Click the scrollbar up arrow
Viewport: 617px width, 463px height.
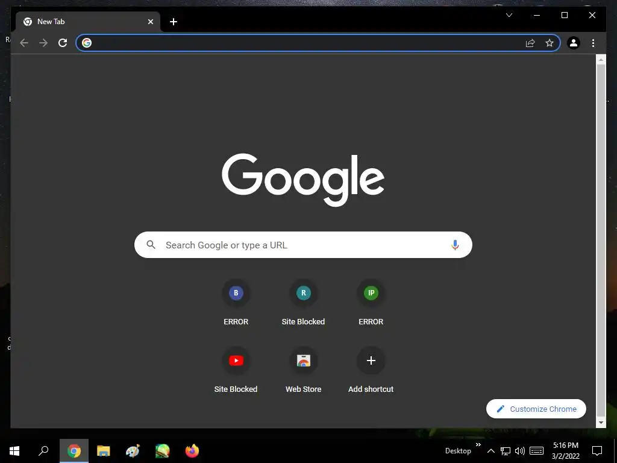click(x=601, y=60)
